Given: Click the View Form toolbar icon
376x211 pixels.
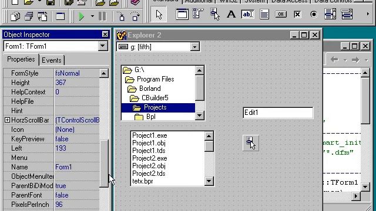Looking at the screenshot, I should (x=29, y=16).
